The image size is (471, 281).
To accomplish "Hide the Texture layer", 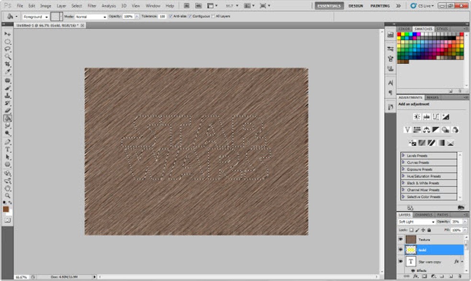I will tap(401, 239).
